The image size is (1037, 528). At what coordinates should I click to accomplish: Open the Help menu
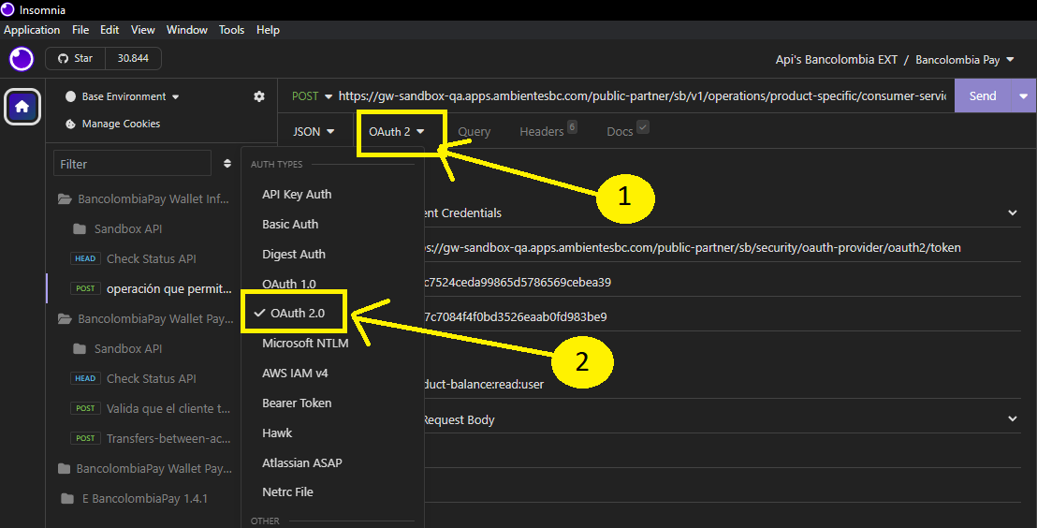point(268,30)
